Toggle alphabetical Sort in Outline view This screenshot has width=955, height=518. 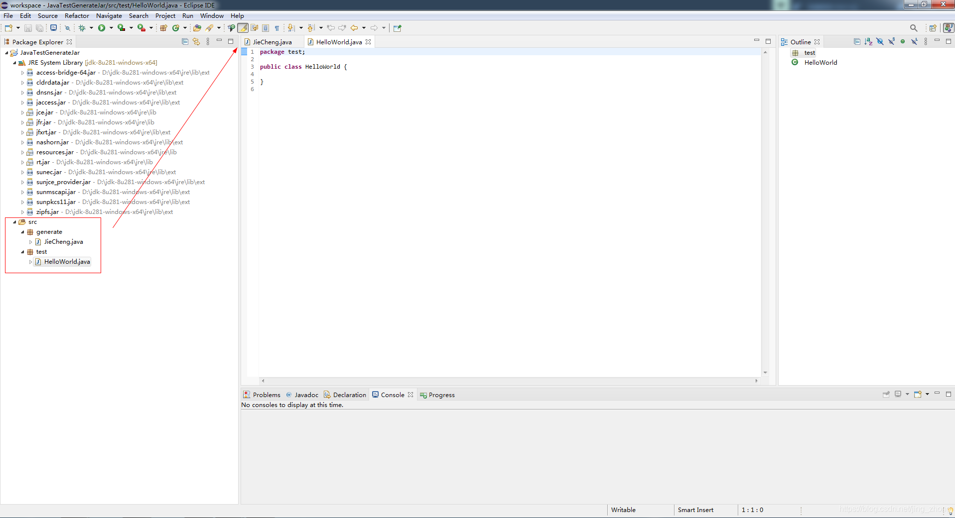tap(868, 42)
